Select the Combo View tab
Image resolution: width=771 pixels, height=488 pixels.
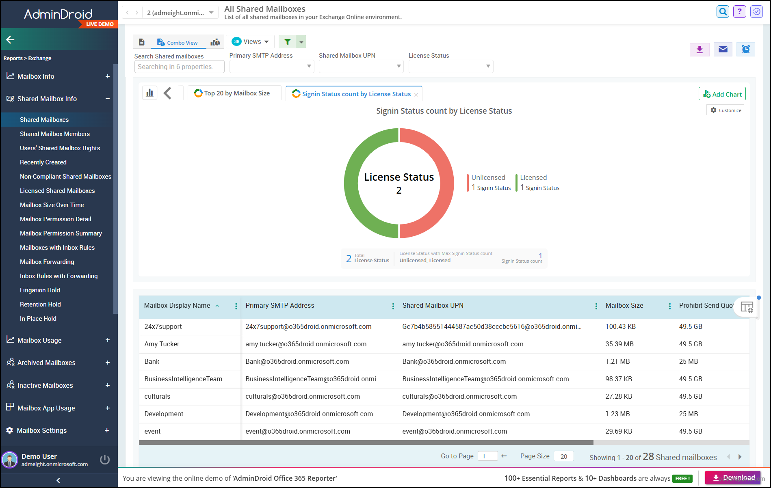tap(178, 42)
